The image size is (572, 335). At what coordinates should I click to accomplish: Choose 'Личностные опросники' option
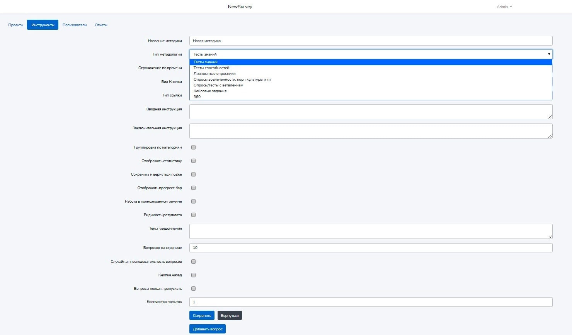click(x=214, y=74)
